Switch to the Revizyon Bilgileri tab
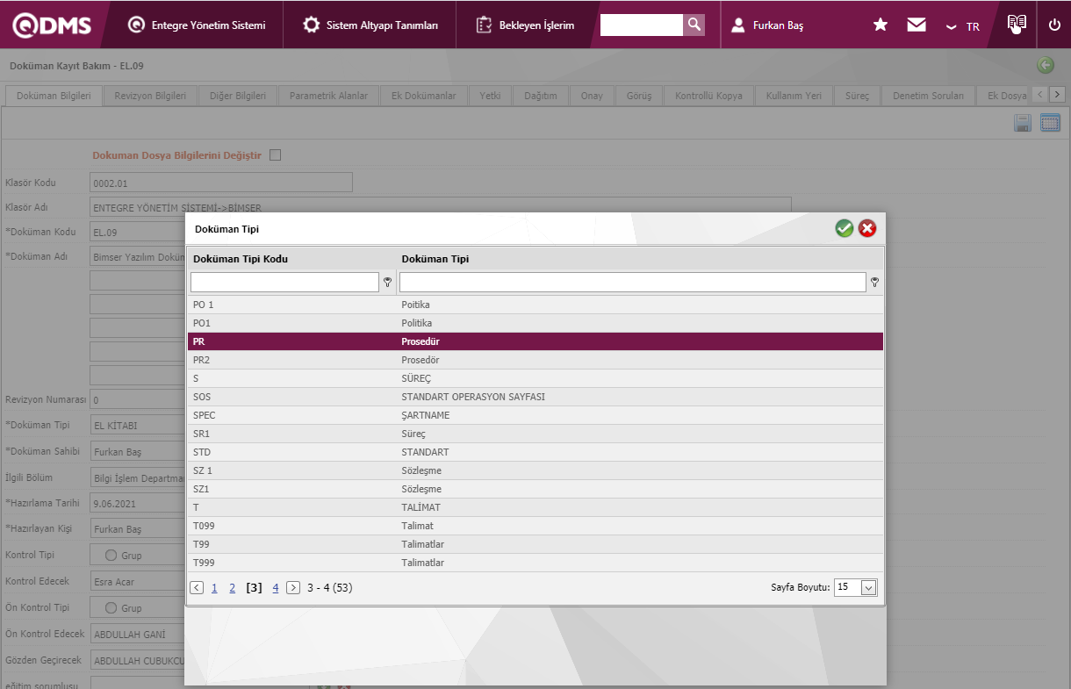The height and width of the screenshot is (689, 1071). [150, 96]
